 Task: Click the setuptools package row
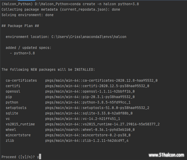(78, 108)
